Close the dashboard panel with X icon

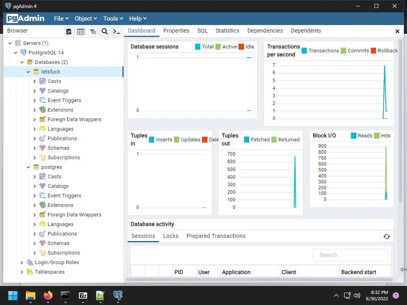click(x=397, y=31)
